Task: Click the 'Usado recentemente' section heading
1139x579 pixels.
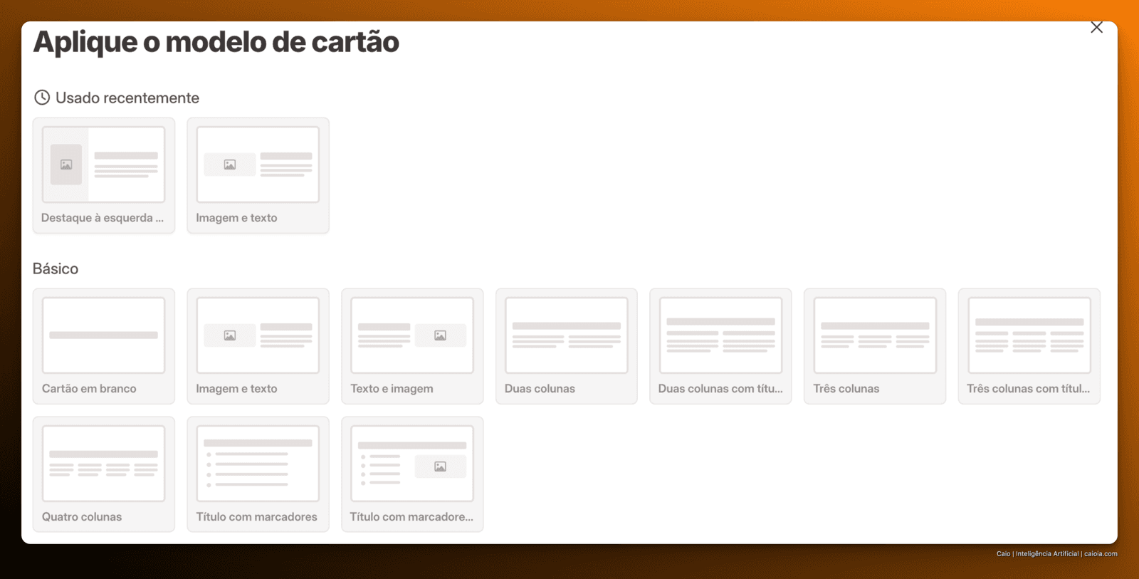Action: (127, 98)
